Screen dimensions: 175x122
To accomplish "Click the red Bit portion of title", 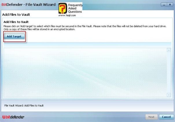I will coord(4,5).
